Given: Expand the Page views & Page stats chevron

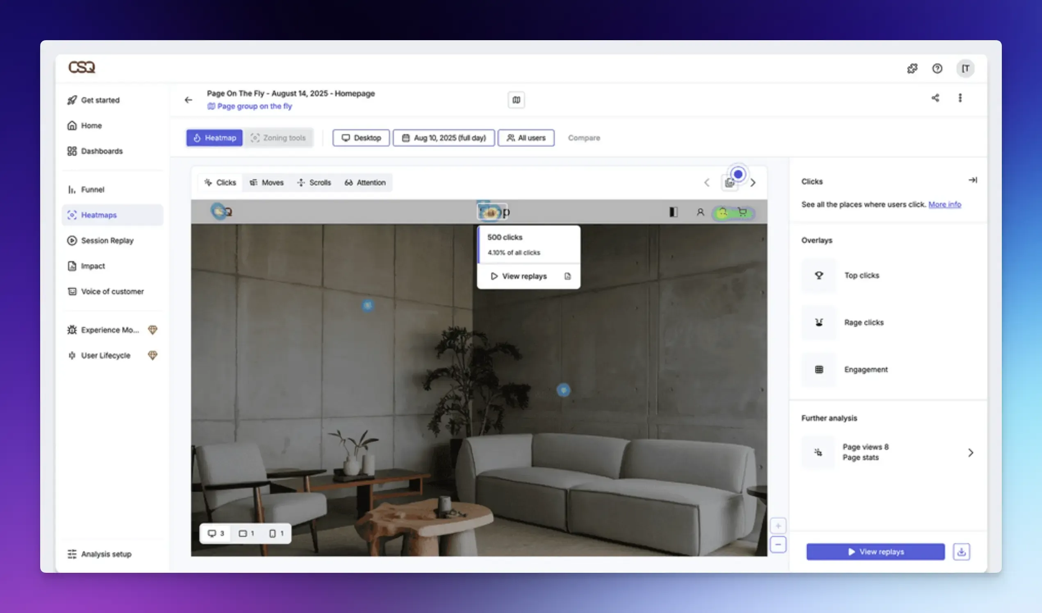Looking at the screenshot, I should [x=970, y=453].
